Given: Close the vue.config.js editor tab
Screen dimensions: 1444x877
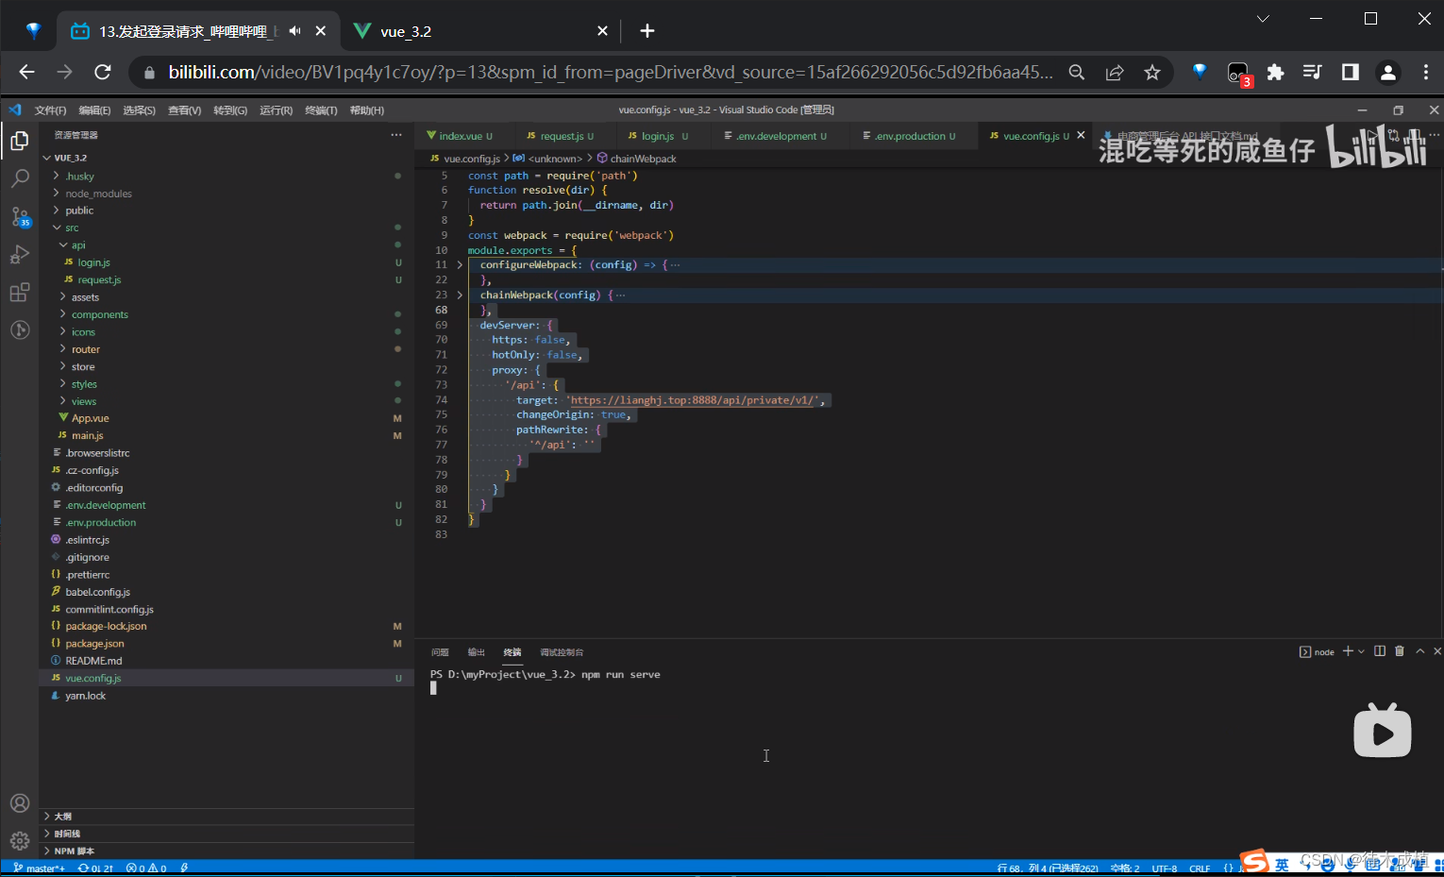Looking at the screenshot, I should (1081, 135).
